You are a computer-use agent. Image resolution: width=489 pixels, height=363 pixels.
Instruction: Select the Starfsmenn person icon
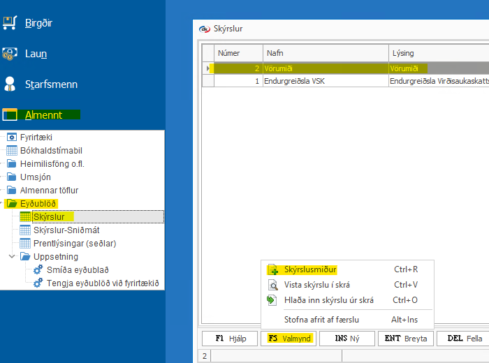tap(10, 84)
